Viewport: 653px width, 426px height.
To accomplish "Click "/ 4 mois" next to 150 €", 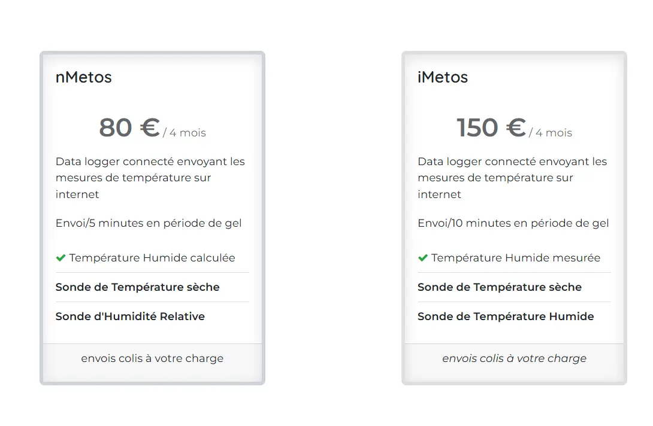I will (551, 133).
